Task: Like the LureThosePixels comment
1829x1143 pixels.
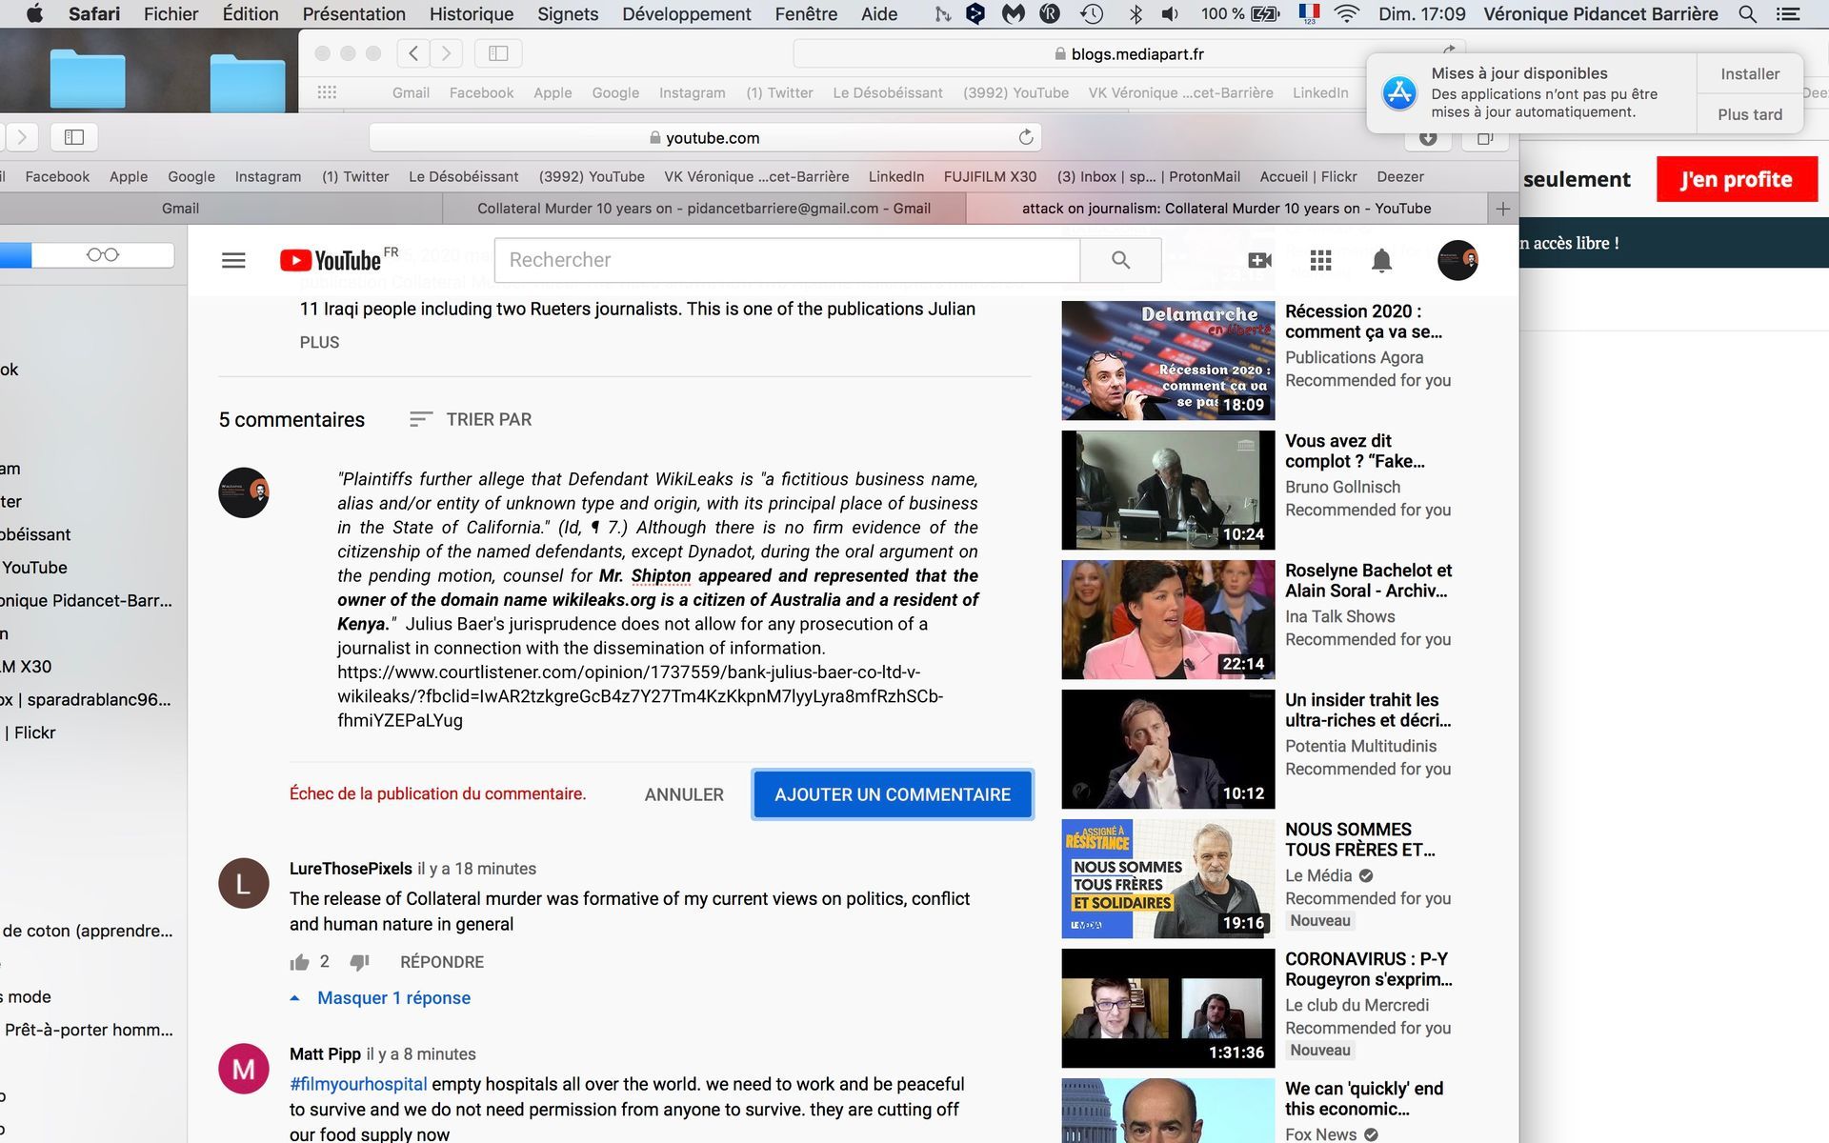Action: tap(300, 962)
